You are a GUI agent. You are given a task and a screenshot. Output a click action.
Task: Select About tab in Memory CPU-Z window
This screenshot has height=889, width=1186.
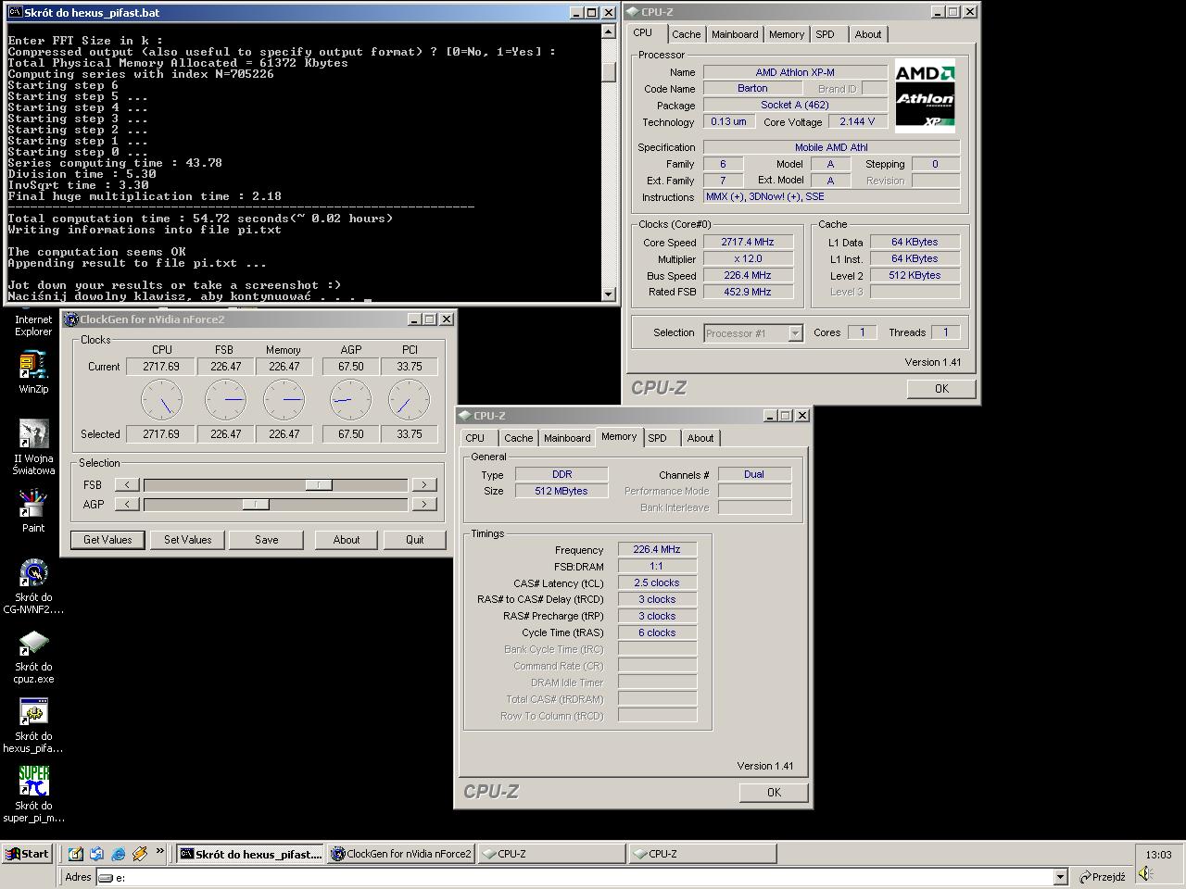pos(700,438)
